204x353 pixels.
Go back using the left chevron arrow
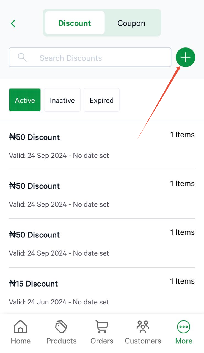tap(13, 23)
